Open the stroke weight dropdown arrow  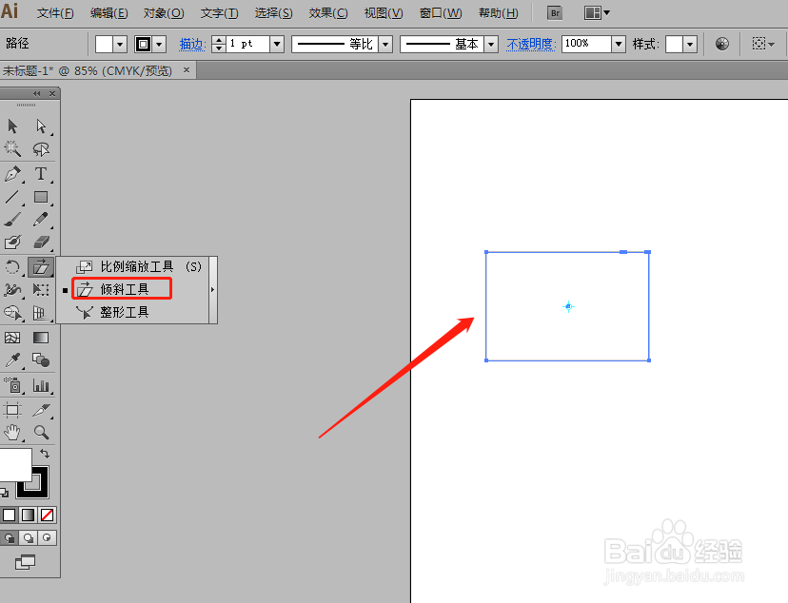pos(277,44)
